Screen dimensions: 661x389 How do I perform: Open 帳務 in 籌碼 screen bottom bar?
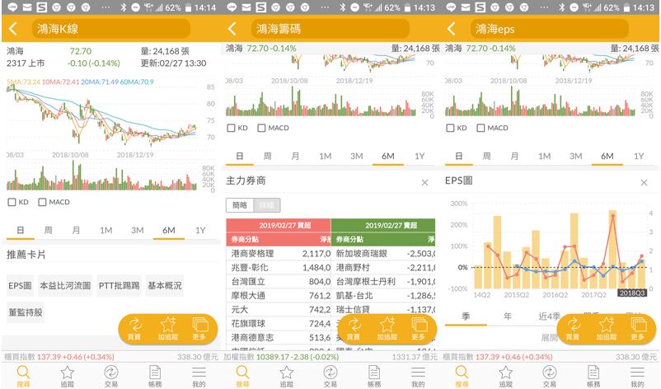pyautogui.click(x=374, y=377)
